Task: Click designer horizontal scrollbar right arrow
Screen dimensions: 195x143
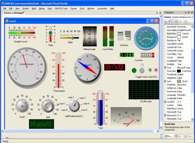Action: click(x=158, y=131)
